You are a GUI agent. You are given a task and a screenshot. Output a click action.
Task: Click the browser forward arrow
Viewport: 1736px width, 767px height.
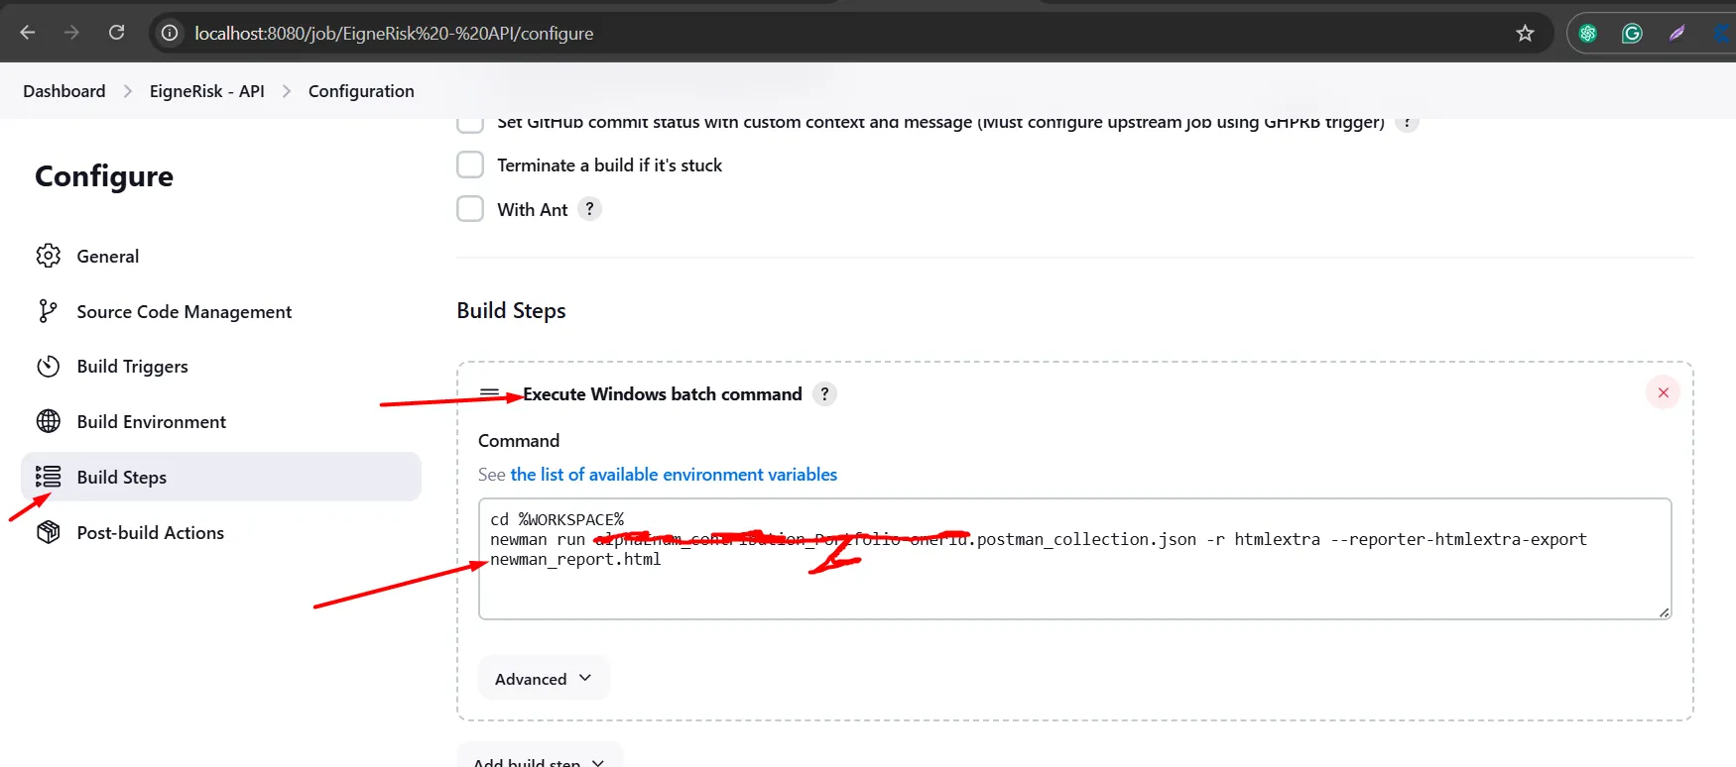click(71, 33)
